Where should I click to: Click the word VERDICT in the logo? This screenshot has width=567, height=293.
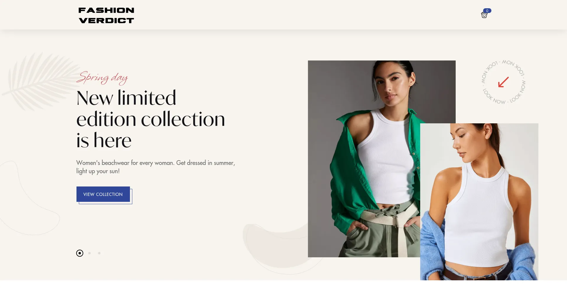point(106,20)
